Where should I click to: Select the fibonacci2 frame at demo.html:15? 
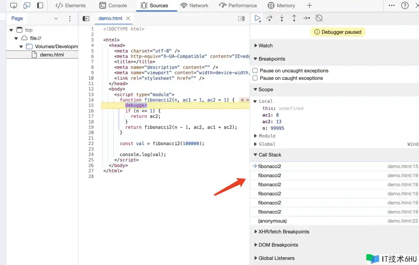(x=334, y=166)
